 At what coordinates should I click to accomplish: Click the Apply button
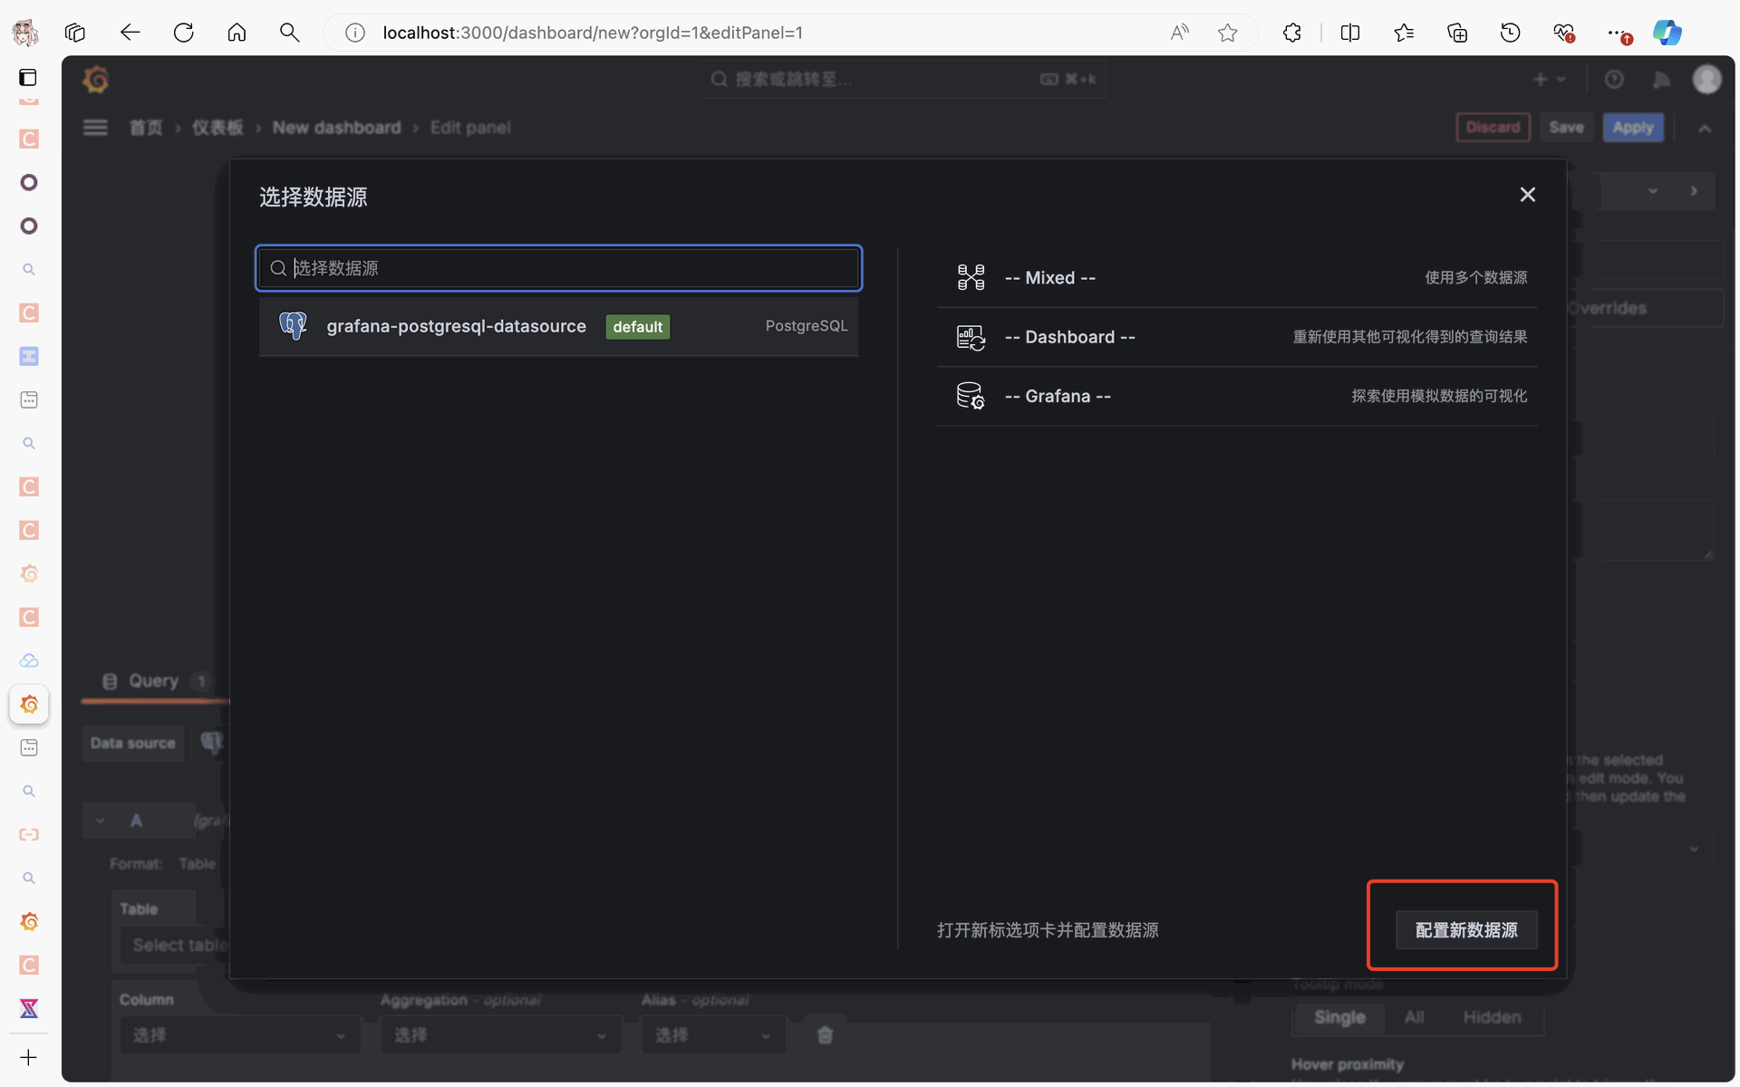click(1633, 128)
